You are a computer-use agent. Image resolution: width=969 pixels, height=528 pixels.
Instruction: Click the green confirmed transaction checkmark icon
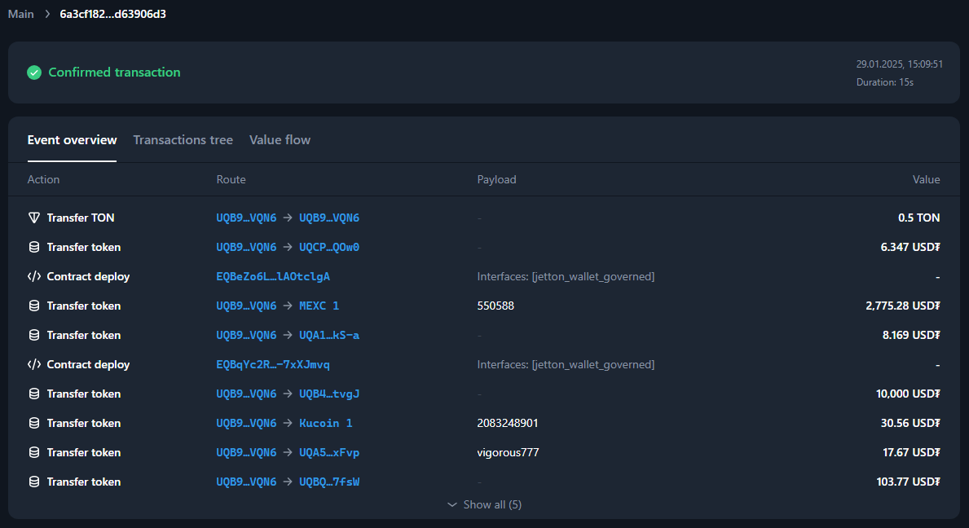(x=34, y=73)
